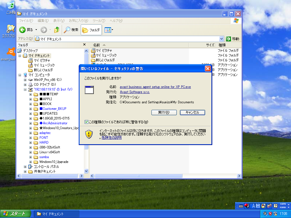This screenshot has width=291, height=218.
Task: Click the Forward arrow toolbar icon
Action: point(44,30)
